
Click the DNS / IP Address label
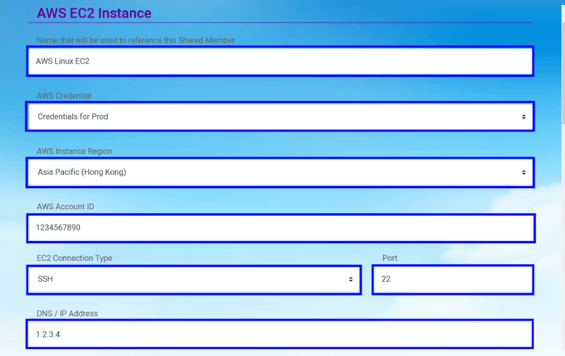(67, 314)
